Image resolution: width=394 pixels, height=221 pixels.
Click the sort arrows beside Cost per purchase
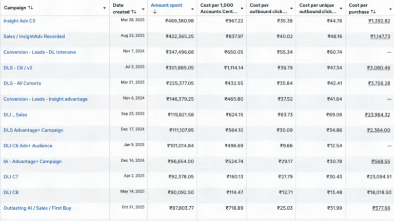[373, 11]
